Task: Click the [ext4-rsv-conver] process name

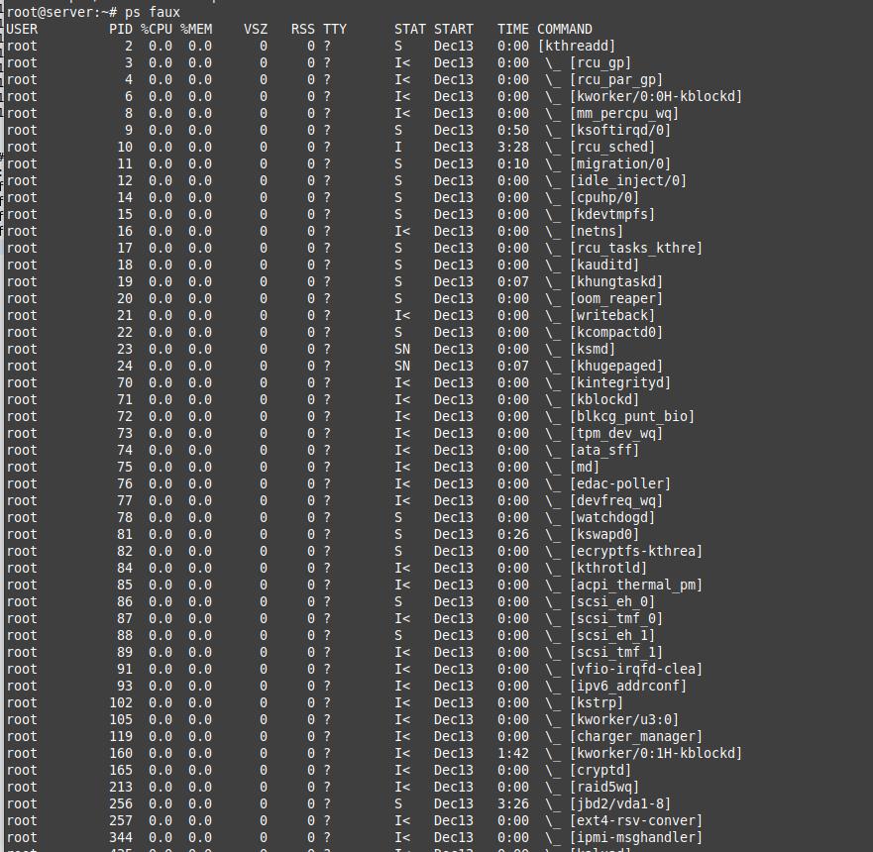Action: pos(636,820)
